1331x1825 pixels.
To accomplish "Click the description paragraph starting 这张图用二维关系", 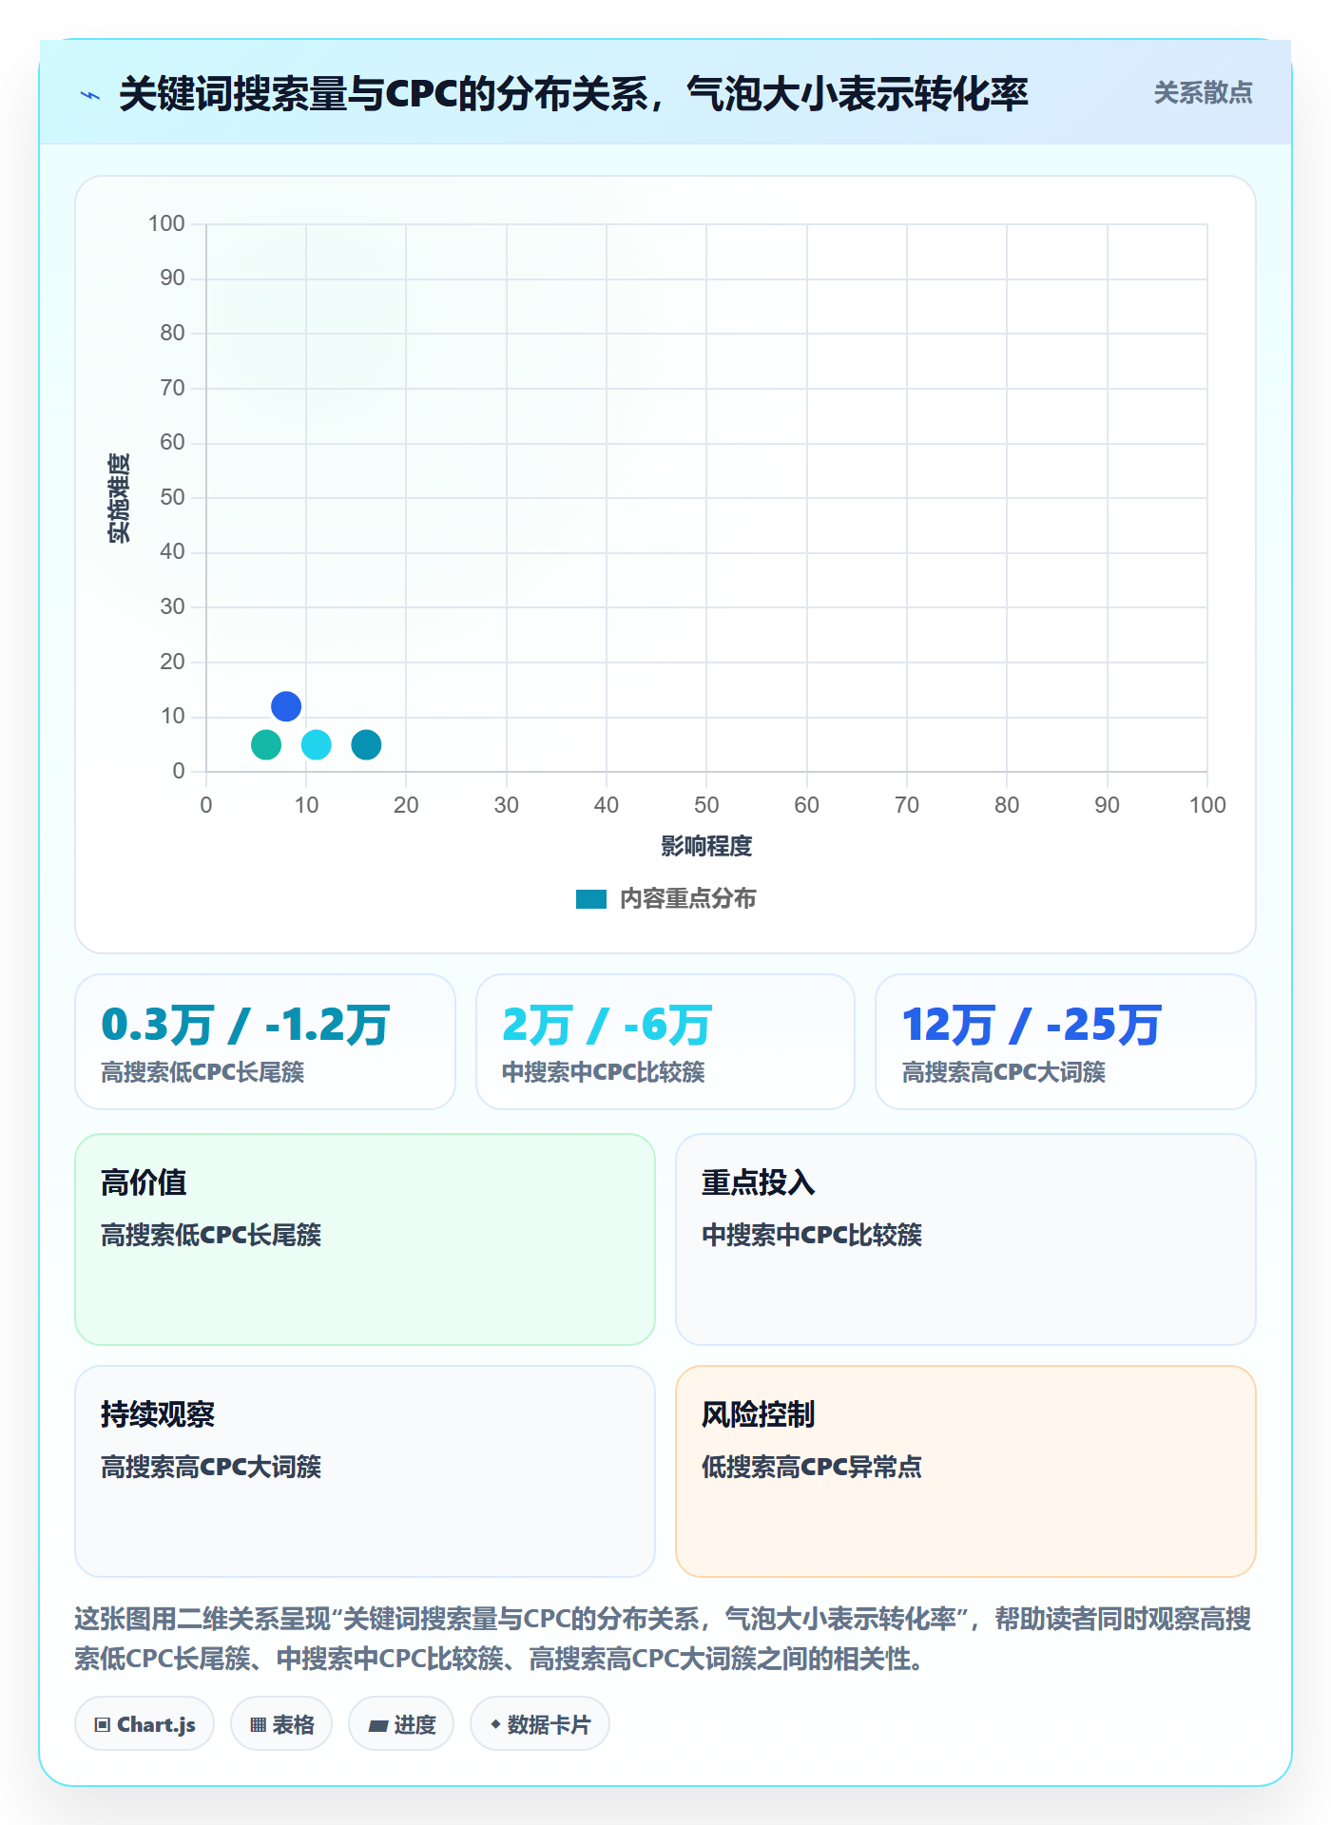I will tap(663, 1639).
